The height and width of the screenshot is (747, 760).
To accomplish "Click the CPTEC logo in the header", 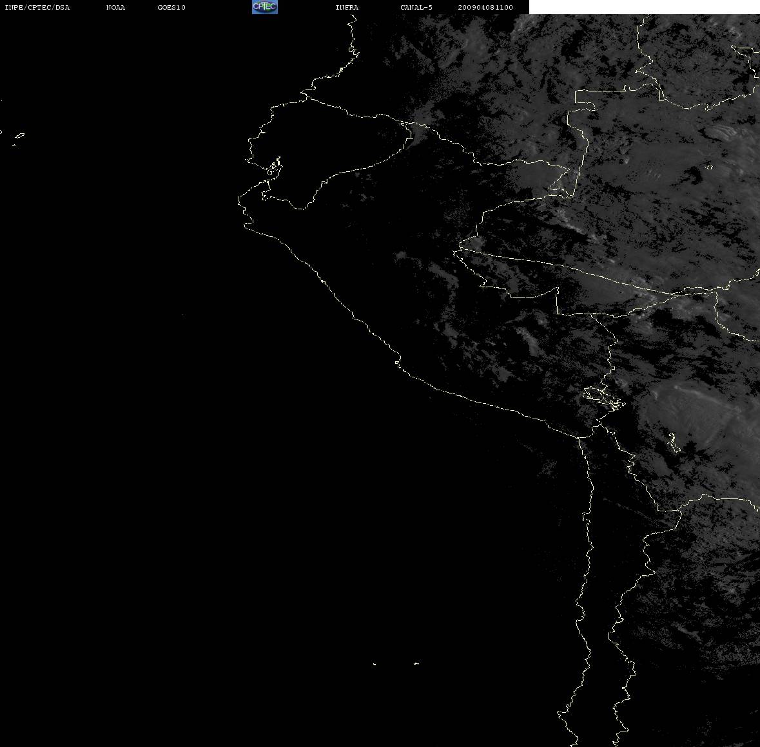I will (x=265, y=7).
